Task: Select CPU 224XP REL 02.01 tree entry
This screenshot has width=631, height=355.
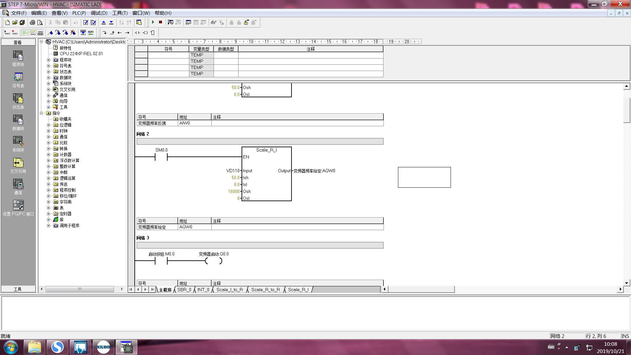Action: (x=81, y=54)
